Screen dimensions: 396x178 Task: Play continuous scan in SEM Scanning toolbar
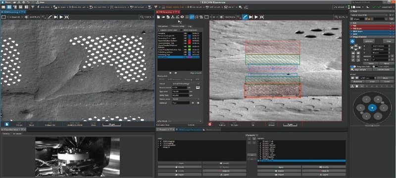coord(61,17)
